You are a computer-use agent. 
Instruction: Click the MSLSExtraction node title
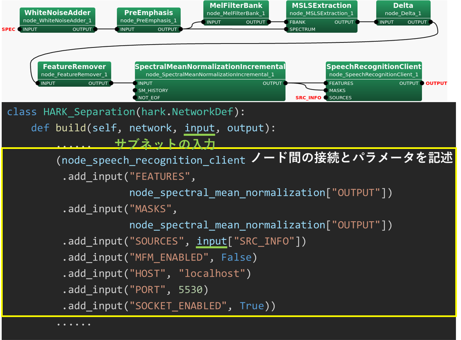point(321,6)
